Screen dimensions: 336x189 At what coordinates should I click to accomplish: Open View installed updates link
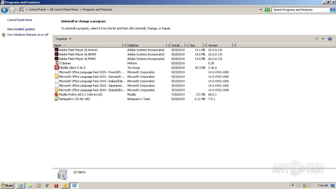[x=21, y=29]
